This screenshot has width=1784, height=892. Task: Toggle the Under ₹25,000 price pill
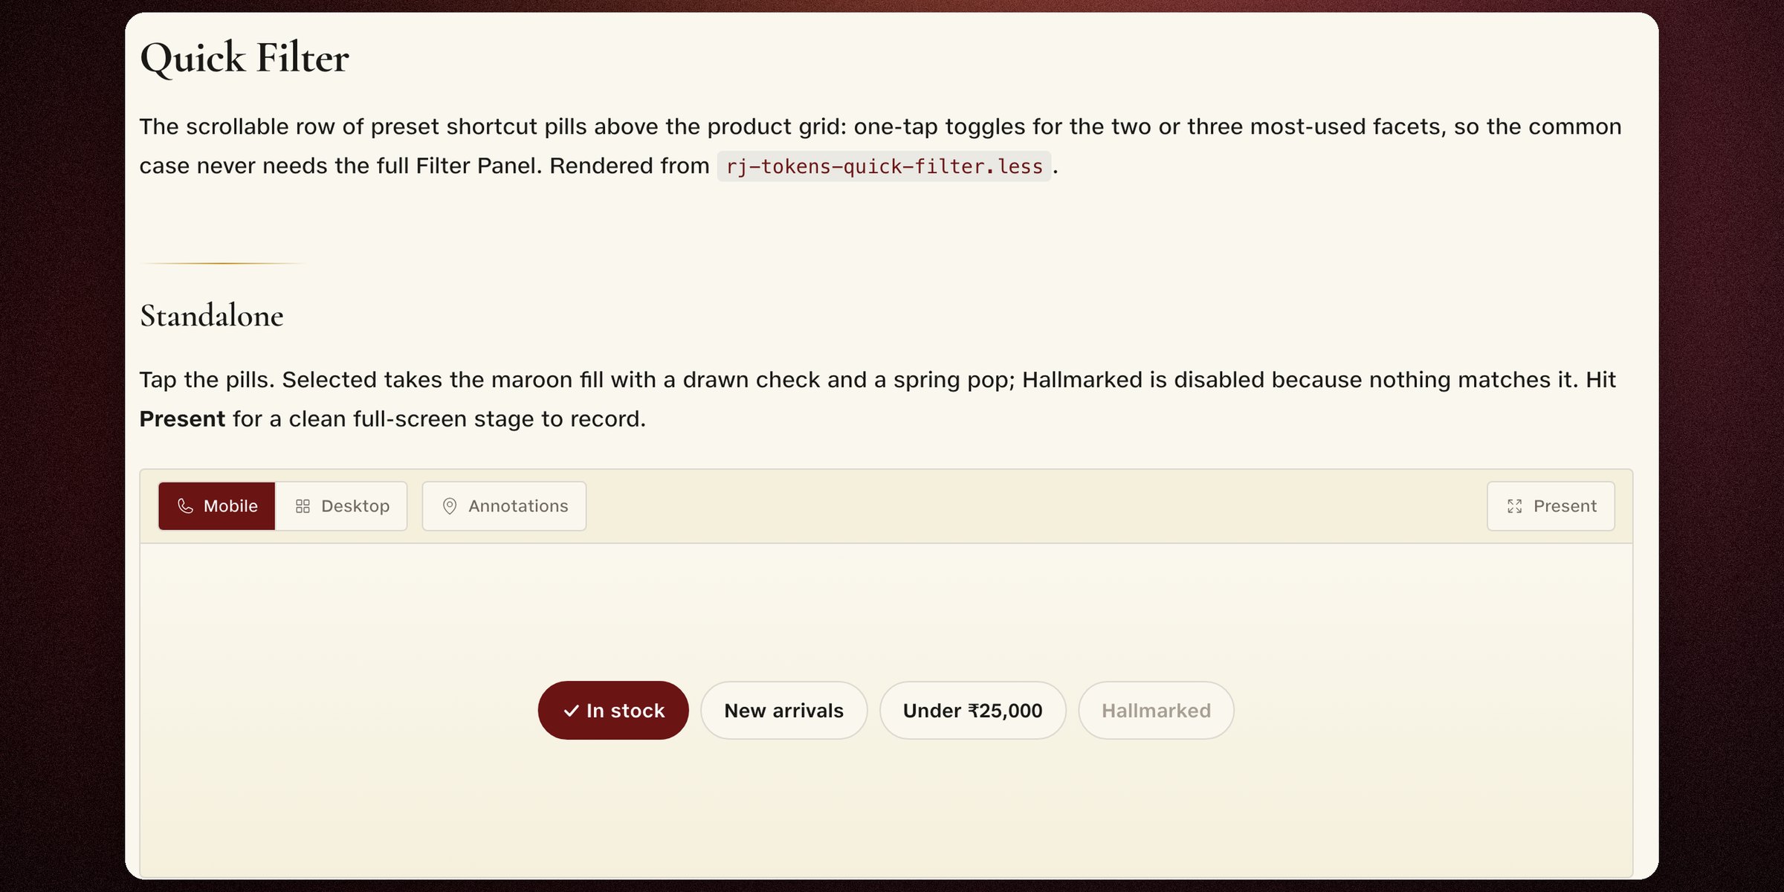pos(972,711)
